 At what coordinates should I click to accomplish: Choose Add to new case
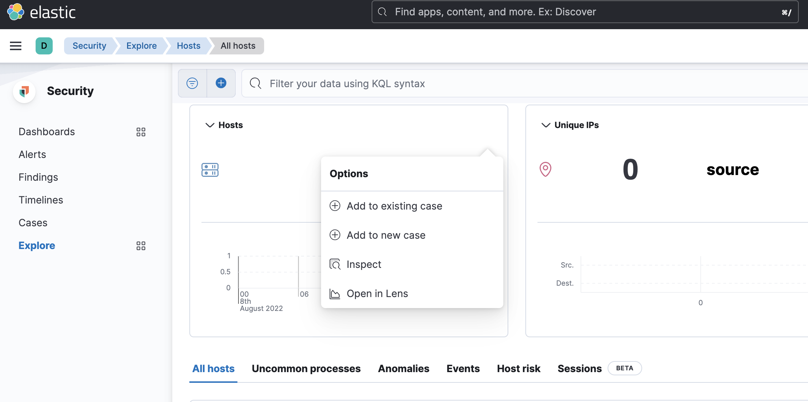coord(386,235)
